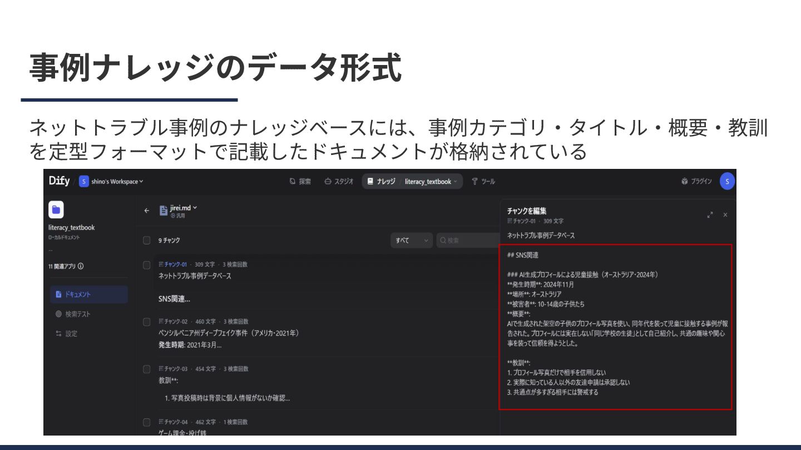
Task: Click the line 3. 共通点が多すぎる相手には警戒する
Action: pyautogui.click(x=553, y=392)
